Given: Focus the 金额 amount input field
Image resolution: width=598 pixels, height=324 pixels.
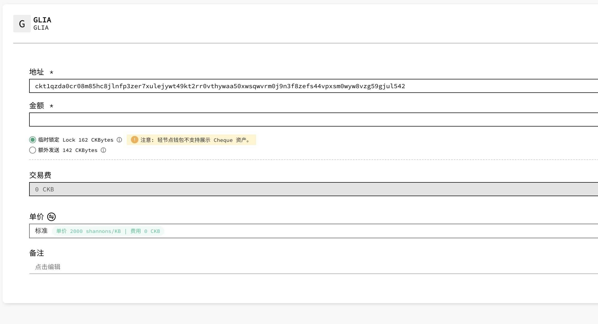Looking at the screenshot, I should pyautogui.click(x=314, y=120).
